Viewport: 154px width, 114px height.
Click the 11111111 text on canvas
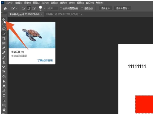coord(137,66)
